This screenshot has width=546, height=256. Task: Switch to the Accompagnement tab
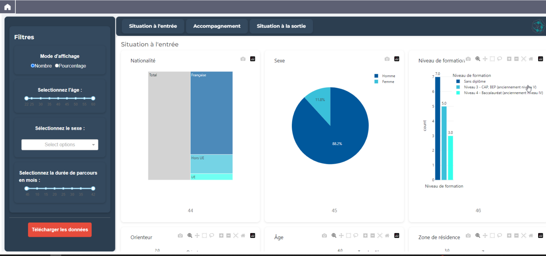click(217, 26)
